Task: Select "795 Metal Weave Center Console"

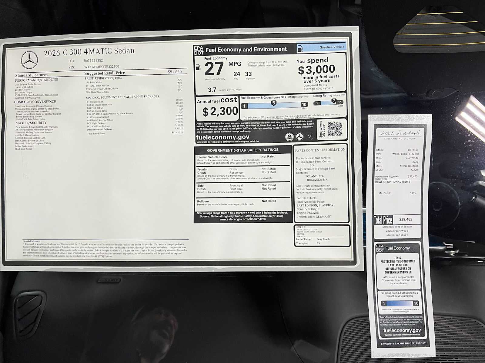Action: pyautogui.click(x=102, y=89)
